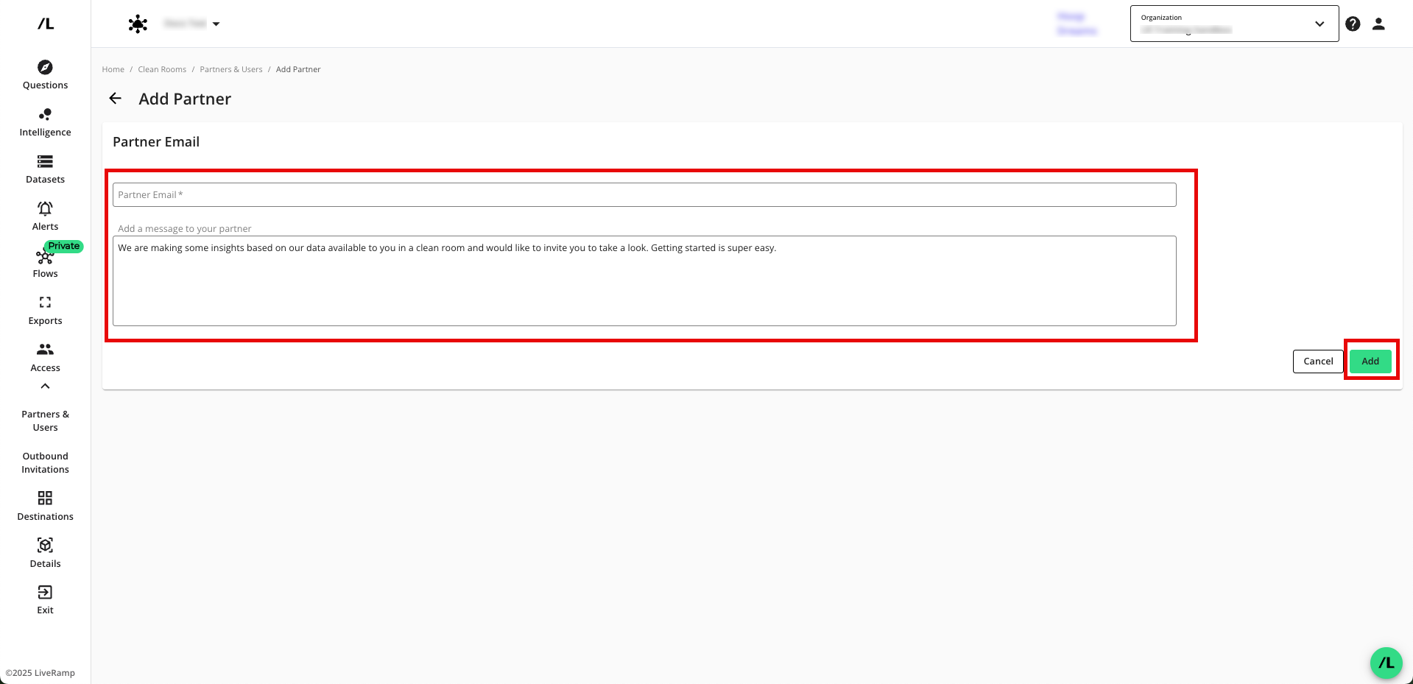Open the Destinations grid icon
1413x684 pixels.
coord(45,498)
